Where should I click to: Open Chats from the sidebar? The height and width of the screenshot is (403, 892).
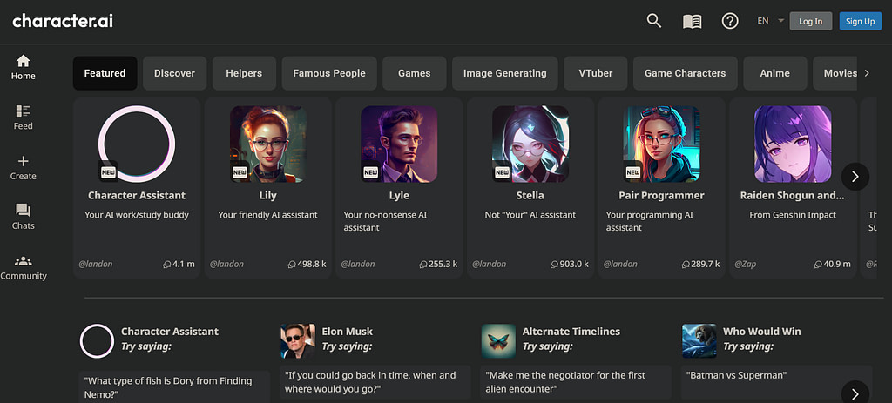tap(24, 217)
